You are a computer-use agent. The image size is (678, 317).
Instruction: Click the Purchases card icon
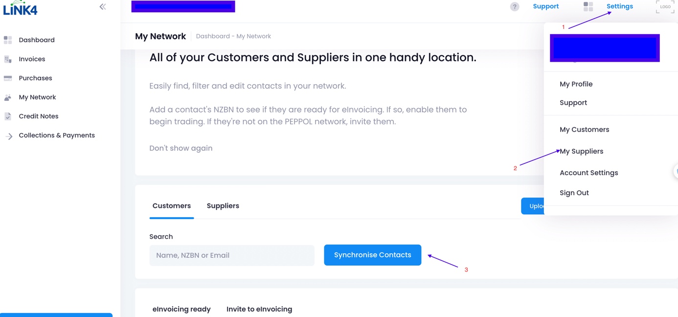point(8,78)
